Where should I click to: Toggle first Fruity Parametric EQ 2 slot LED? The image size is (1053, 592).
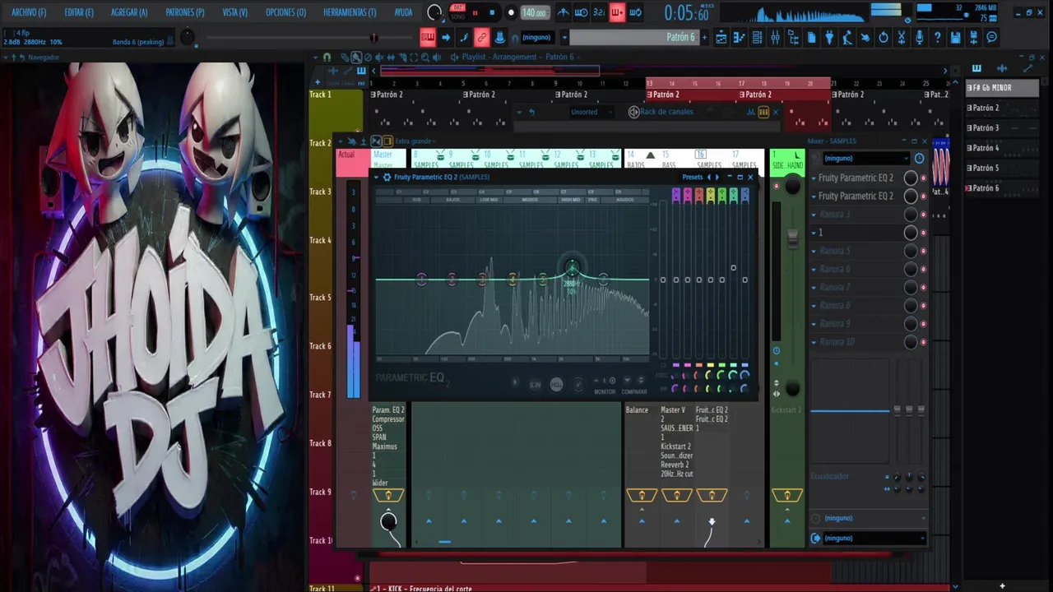[x=923, y=178]
